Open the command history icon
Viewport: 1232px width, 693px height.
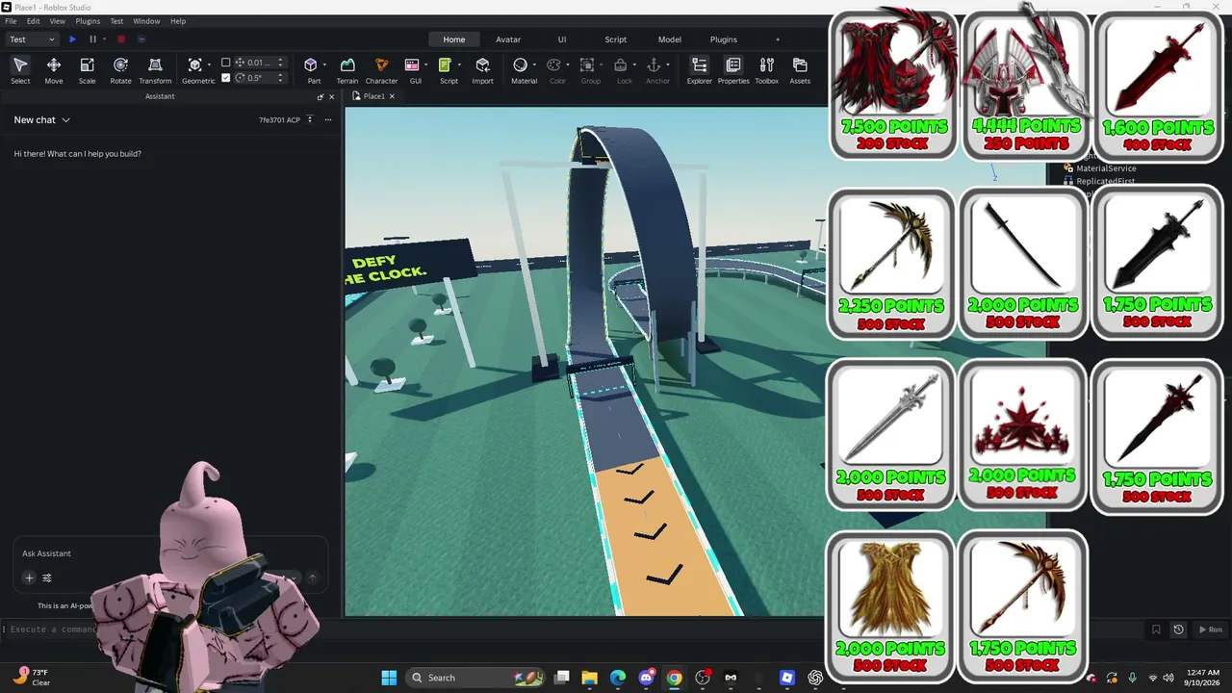point(1178,629)
